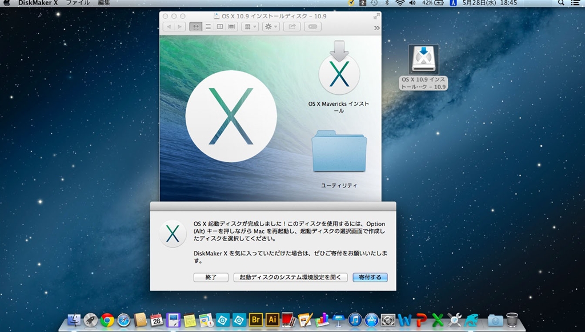Image resolution: width=585 pixels, height=332 pixels.
Task: Switch Finder to Cover Flow view
Action: click(x=232, y=27)
